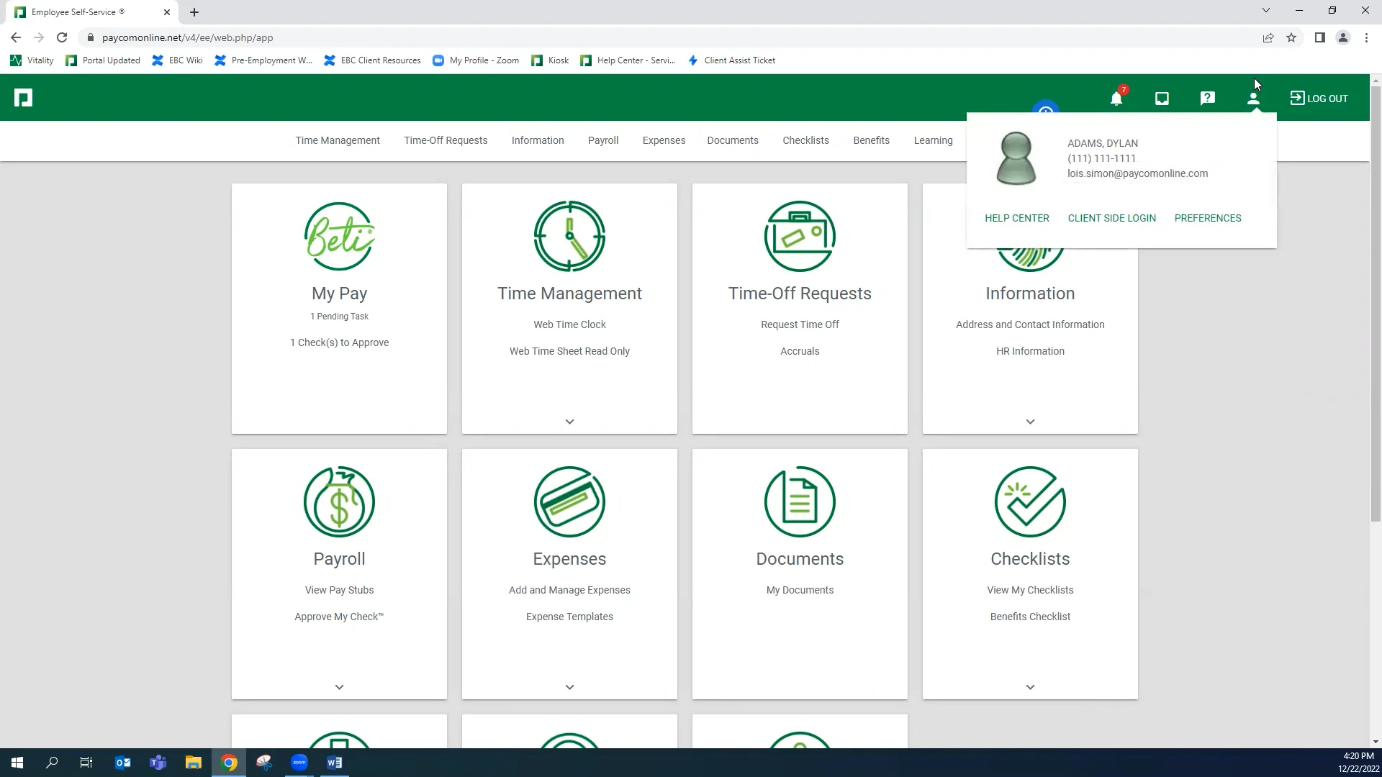This screenshot has height=777, width=1382.
Task: Open the Benefits menu item
Action: (x=871, y=140)
